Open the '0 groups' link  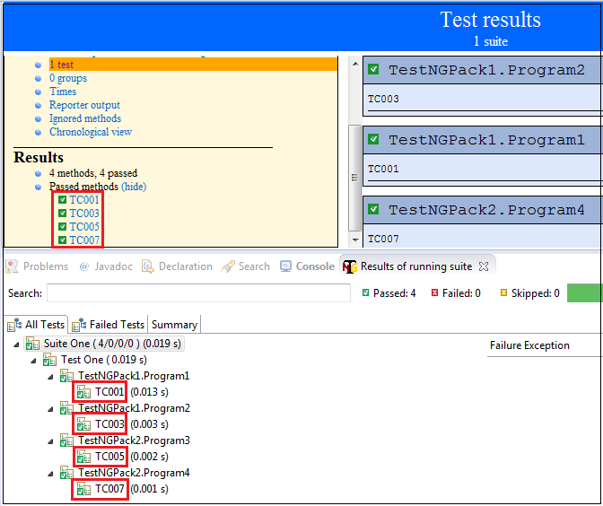click(x=68, y=78)
